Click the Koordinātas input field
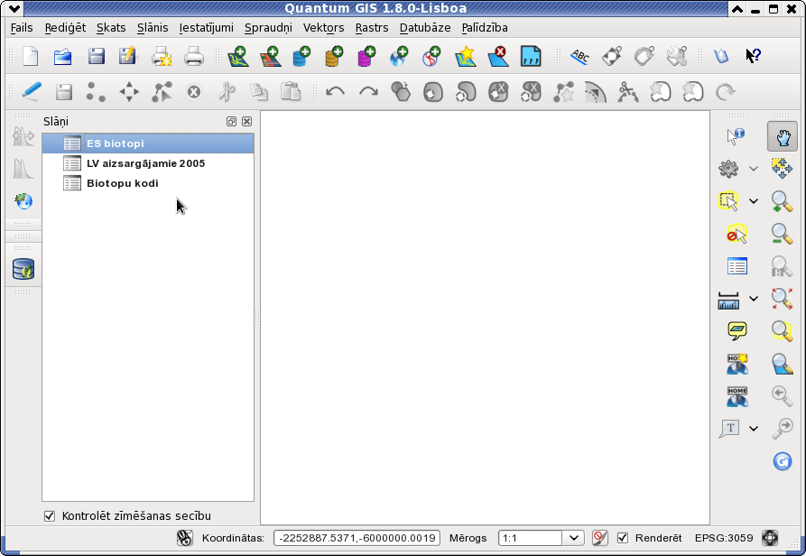The height and width of the screenshot is (556, 806). (357, 538)
